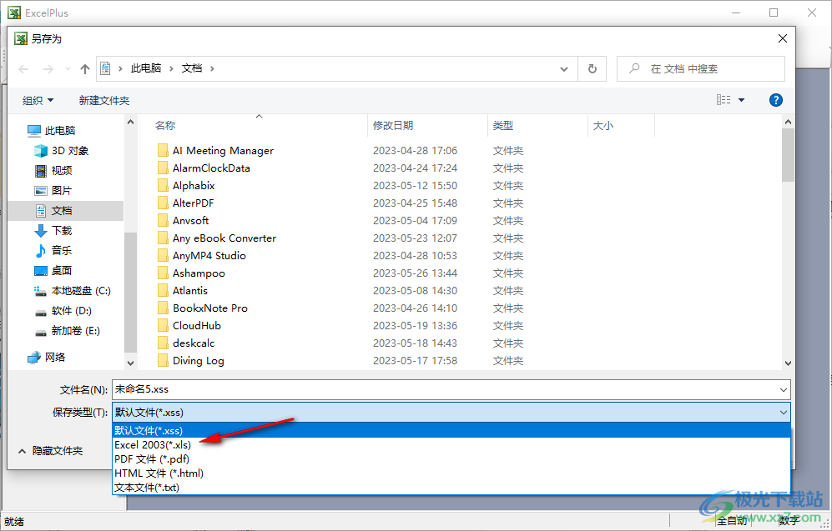Image resolution: width=832 pixels, height=531 pixels.
Task: Choose Excel 2003(*.xls) option
Action: click(x=451, y=444)
